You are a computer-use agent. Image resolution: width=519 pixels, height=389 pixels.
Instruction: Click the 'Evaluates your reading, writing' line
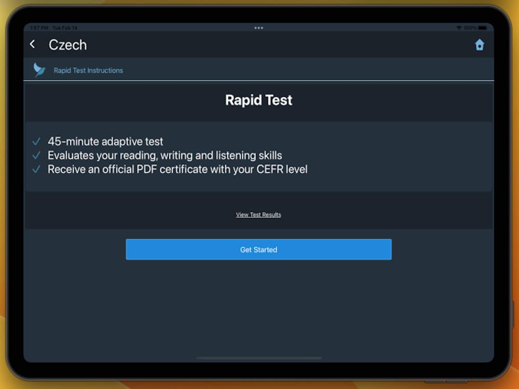coord(165,156)
